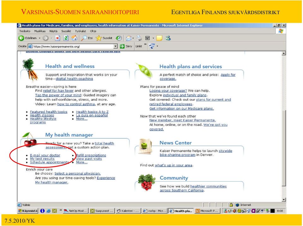Open the Muokkaa menu
The width and height of the screenshot is (303, 226).
(40, 31)
